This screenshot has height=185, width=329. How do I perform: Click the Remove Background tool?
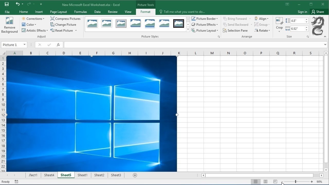10,25
